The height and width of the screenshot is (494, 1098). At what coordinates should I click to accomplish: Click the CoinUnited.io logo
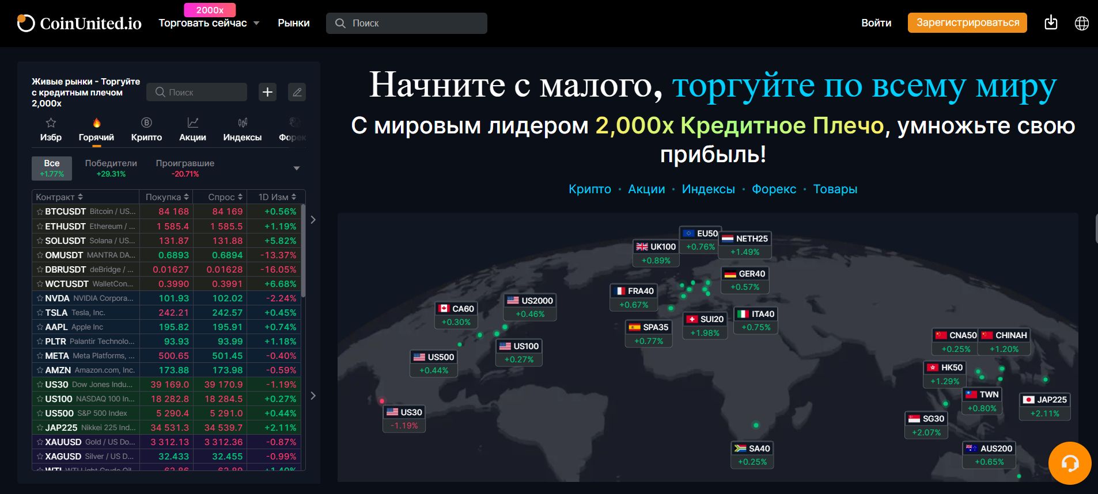point(79,23)
